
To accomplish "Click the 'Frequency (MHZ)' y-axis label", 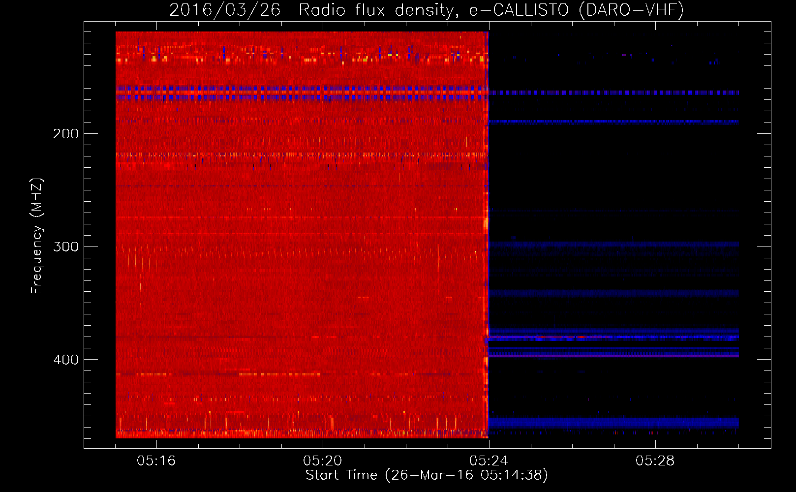I will [37, 236].
